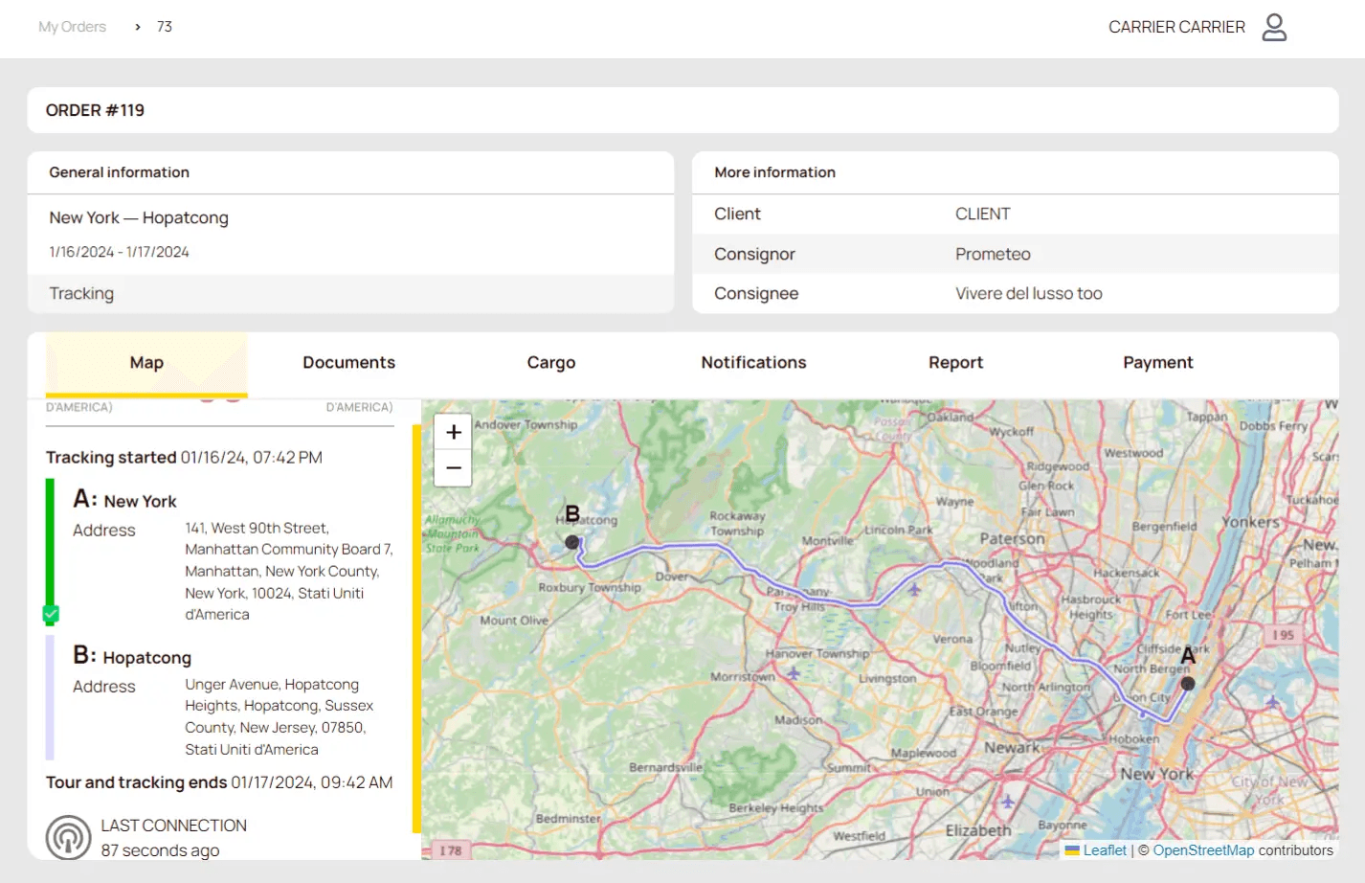Screen dimensions: 1365x883
Task: Select map marker A in New York
Action: [x=1187, y=683]
